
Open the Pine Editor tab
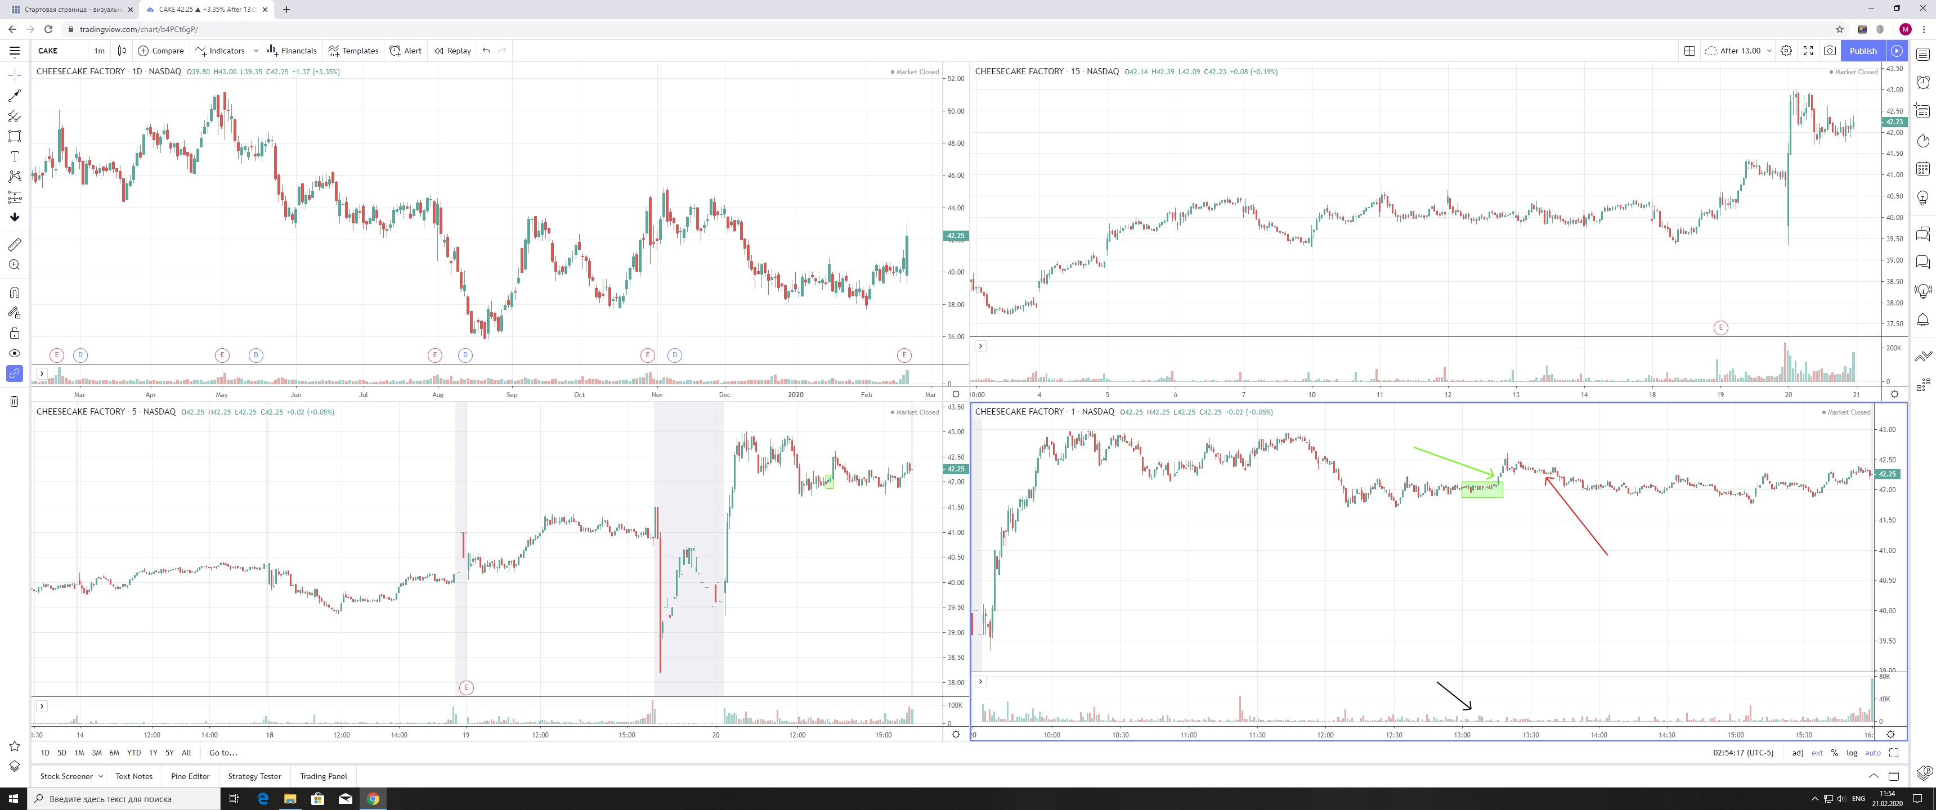(x=190, y=776)
